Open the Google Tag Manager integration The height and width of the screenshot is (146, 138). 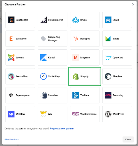[x=52, y=38]
